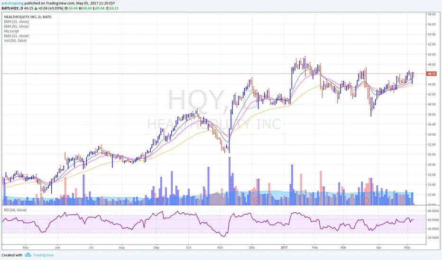Click the Jun time axis label
The height and width of the screenshot is (260, 442).
point(57,248)
